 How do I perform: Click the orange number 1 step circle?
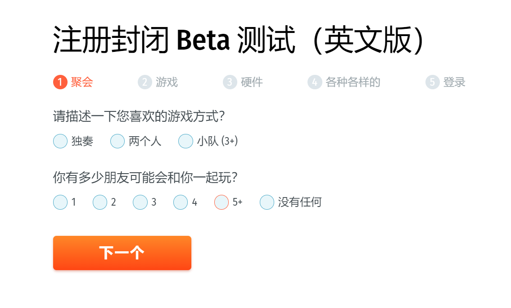point(60,82)
